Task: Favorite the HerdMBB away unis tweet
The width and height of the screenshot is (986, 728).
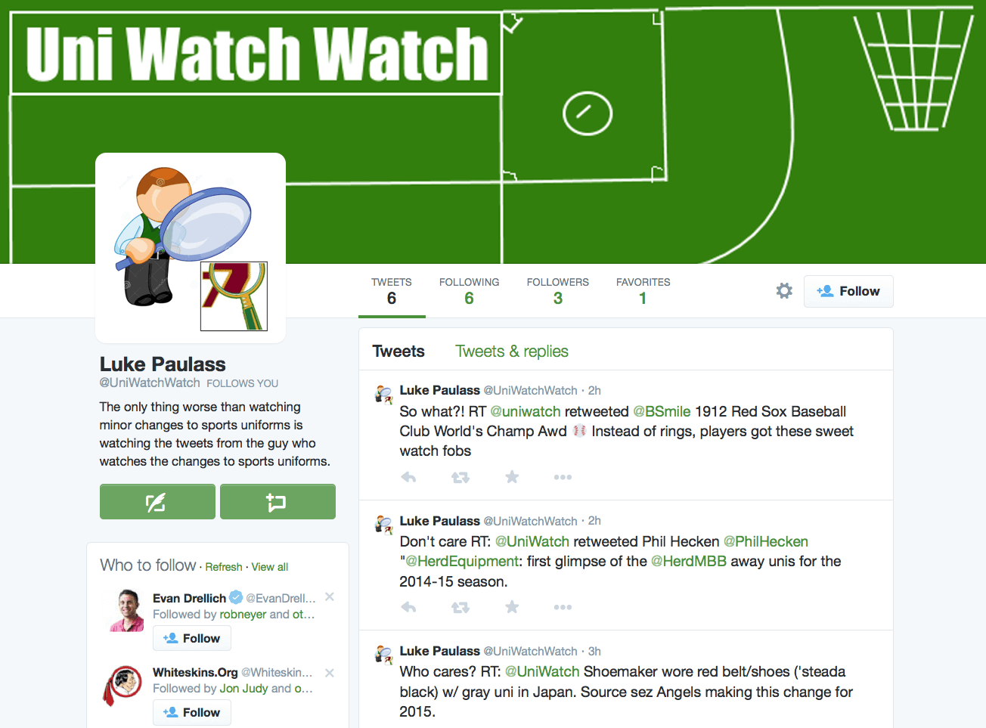Action: tap(512, 607)
